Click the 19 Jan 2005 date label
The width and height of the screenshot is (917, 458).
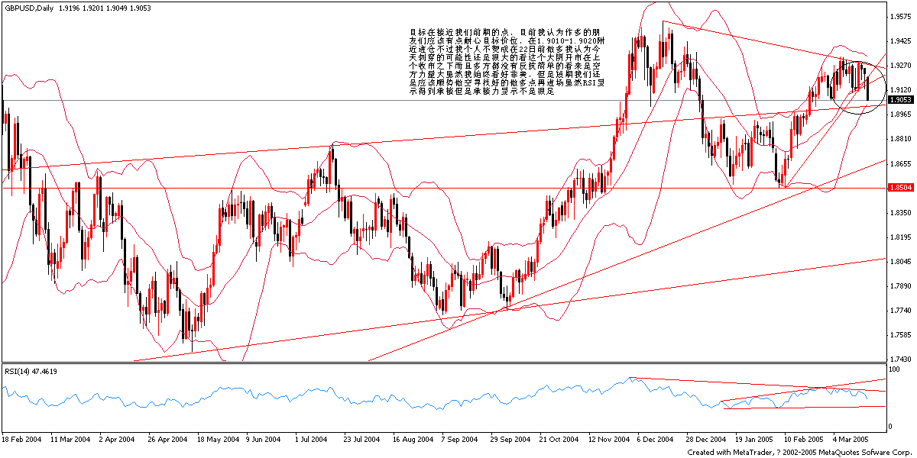pyautogui.click(x=753, y=440)
